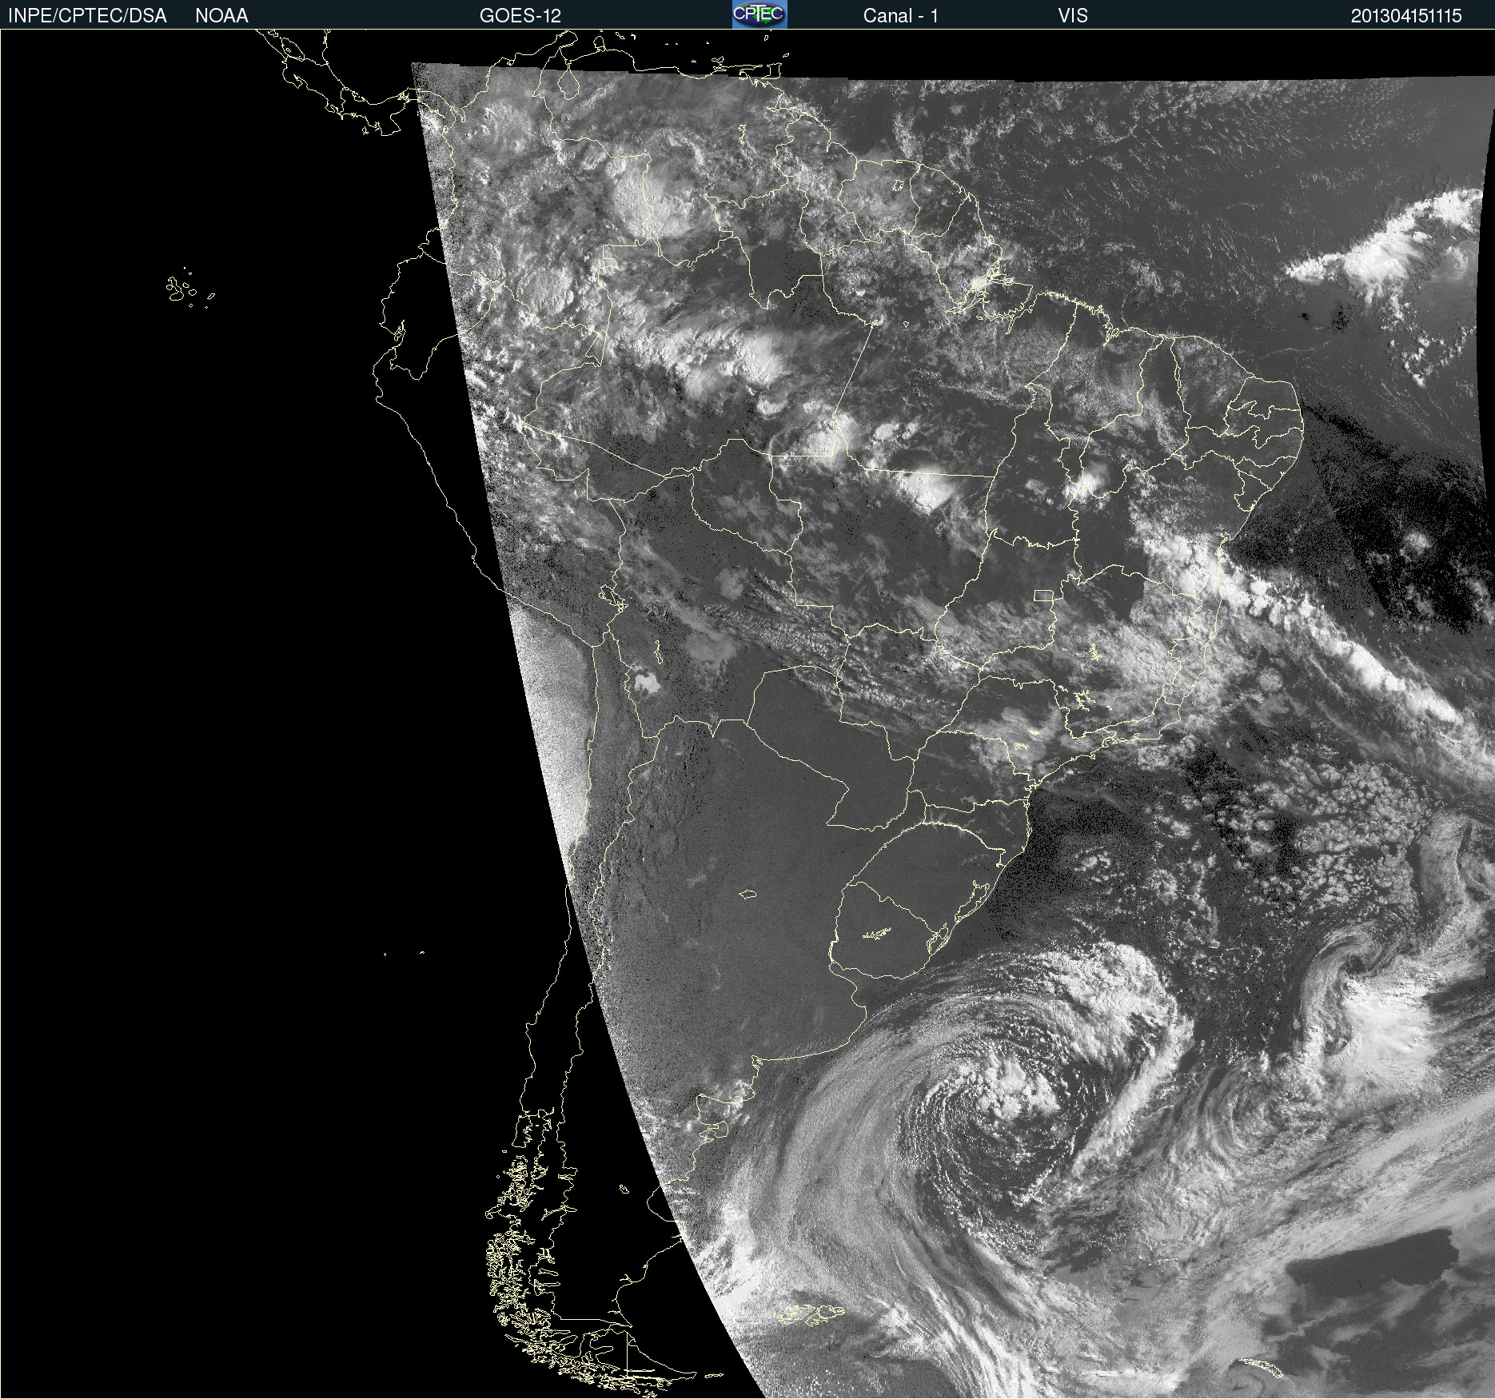Image resolution: width=1495 pixels, height=1399 pixels.
Task: Click the timestamp 201304151115
Action: (x=1406, y=16)
